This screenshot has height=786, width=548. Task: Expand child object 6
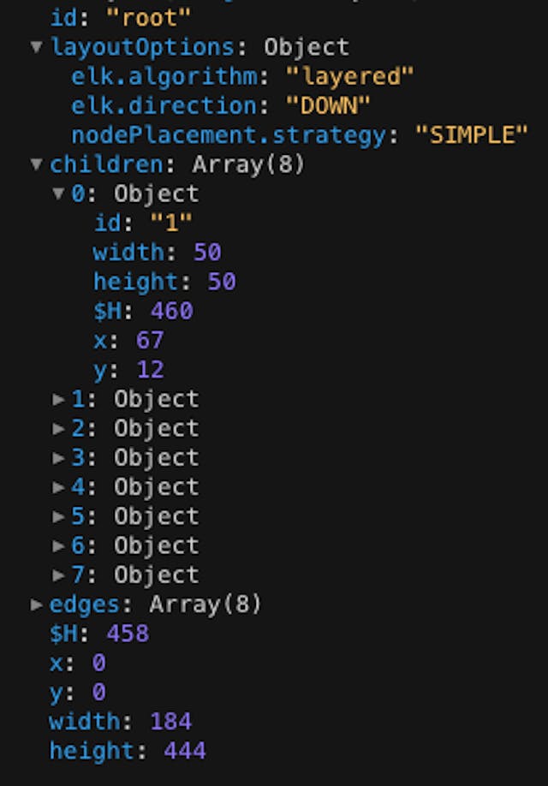(x=59, y=545)
